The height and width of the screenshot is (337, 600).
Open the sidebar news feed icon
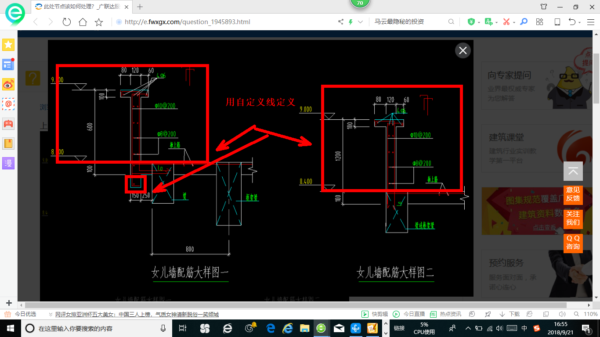coord(8,65)
